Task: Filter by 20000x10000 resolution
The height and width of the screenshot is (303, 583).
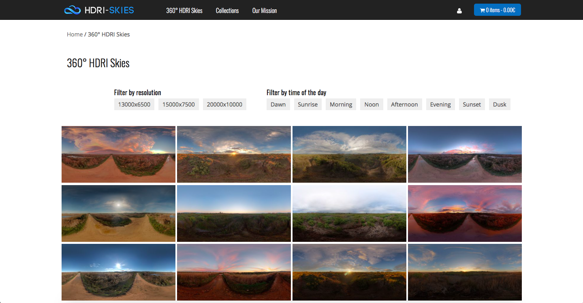Action: click(x=224, y=105)
